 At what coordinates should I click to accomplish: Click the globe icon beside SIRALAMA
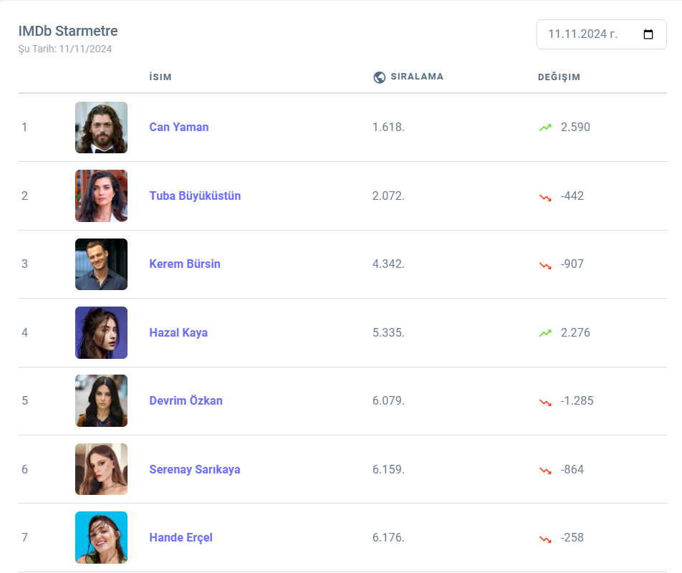coord(380,77)
